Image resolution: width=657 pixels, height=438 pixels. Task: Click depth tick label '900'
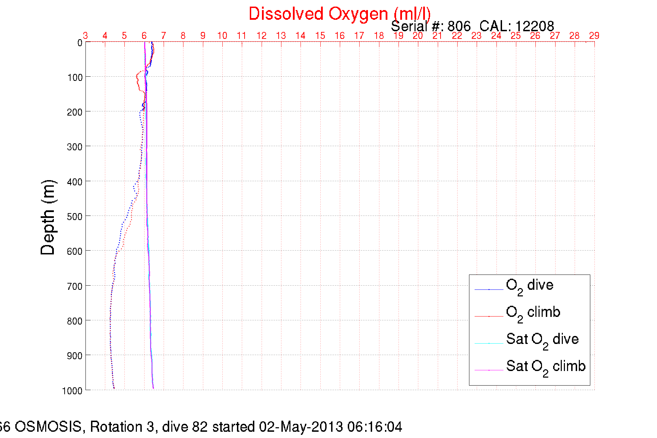(75, 356)
